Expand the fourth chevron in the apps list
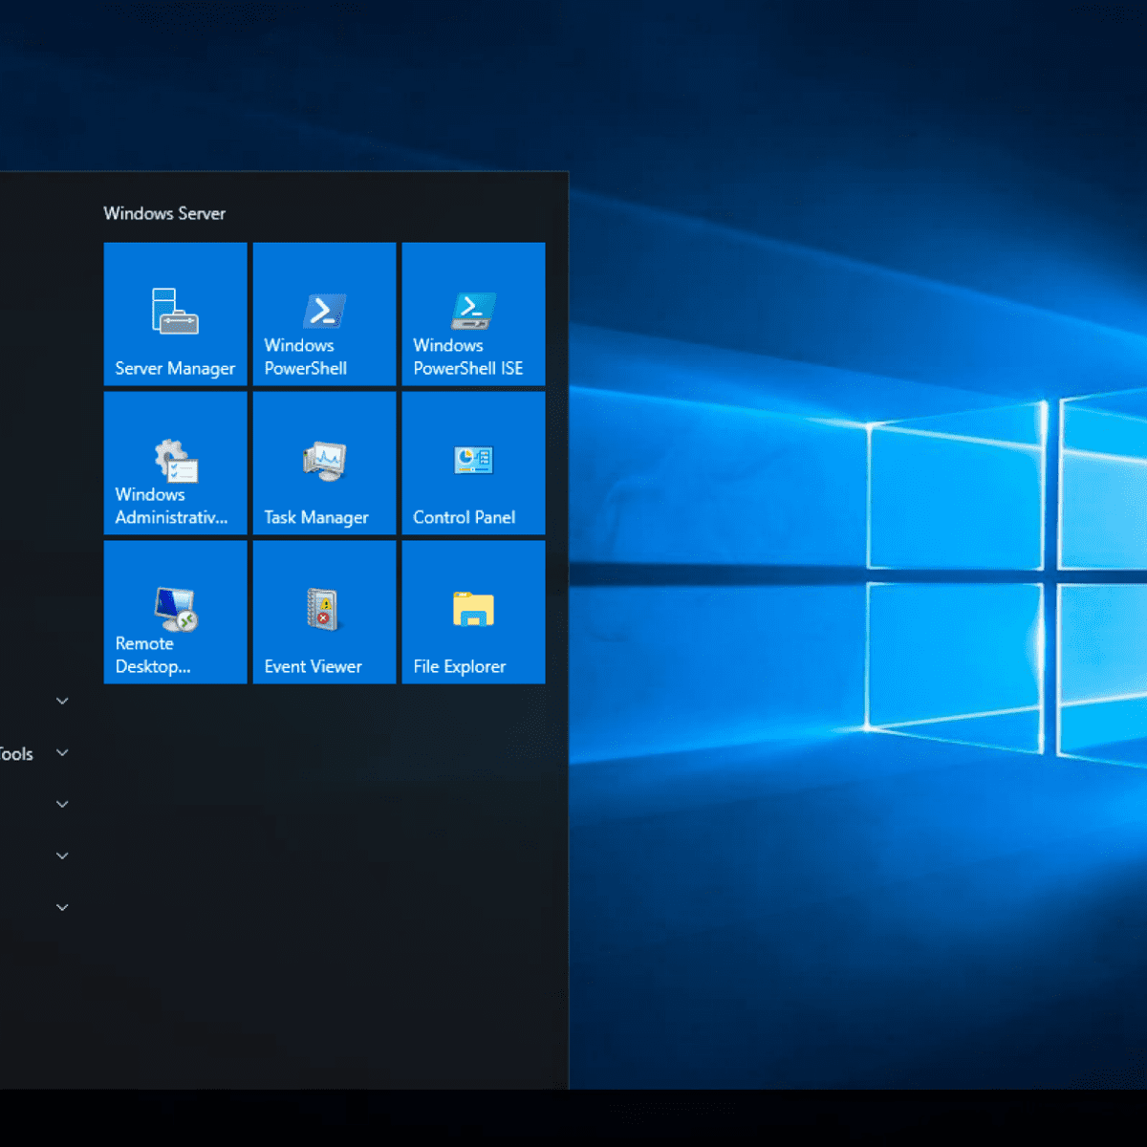 61,855
